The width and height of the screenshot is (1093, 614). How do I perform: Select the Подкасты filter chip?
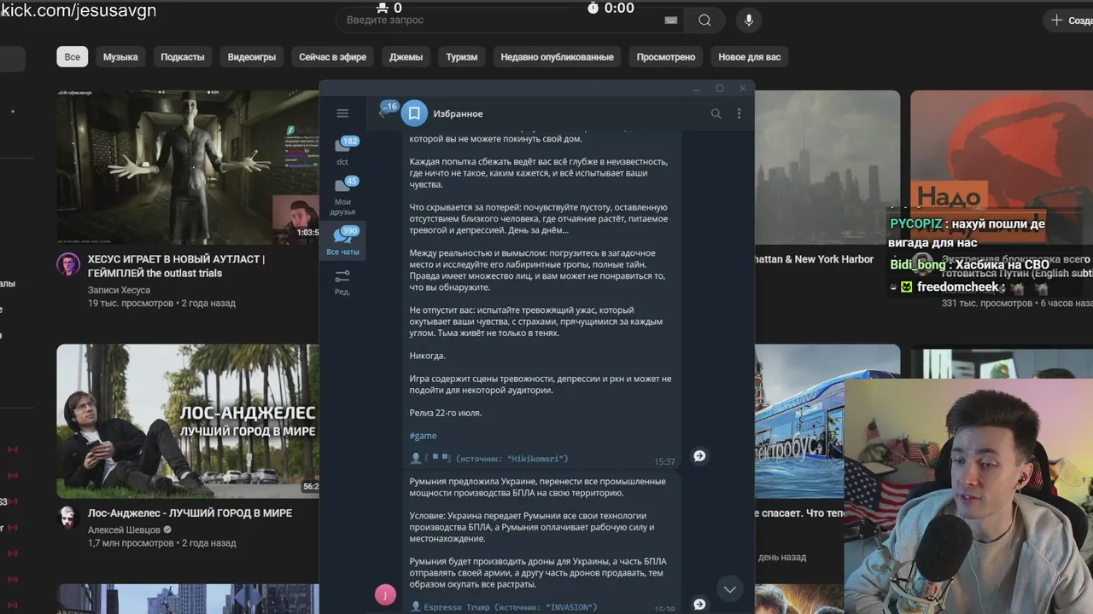click(183, 57)
